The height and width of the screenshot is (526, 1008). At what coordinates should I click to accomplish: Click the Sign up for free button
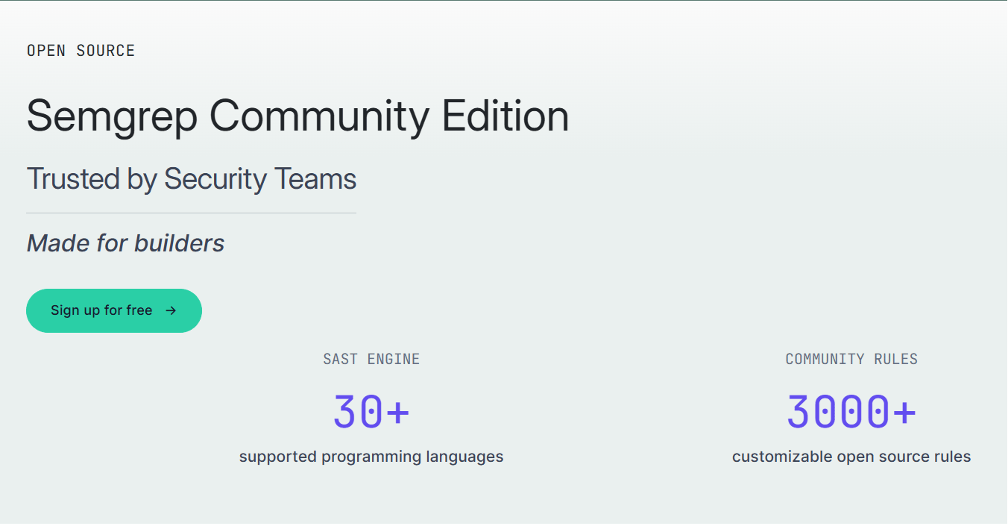click(114, 310)
